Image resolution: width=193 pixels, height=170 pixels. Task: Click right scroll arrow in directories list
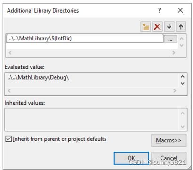click(174, 53)
